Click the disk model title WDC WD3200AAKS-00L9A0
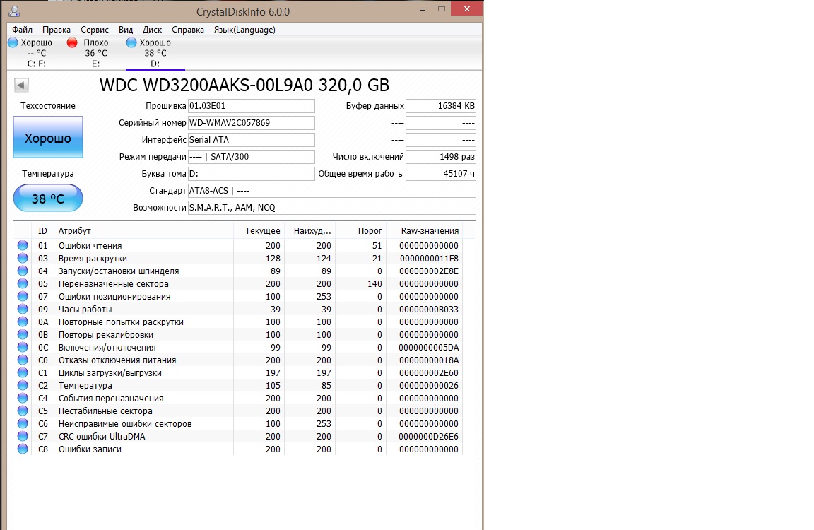 (206, 85)
